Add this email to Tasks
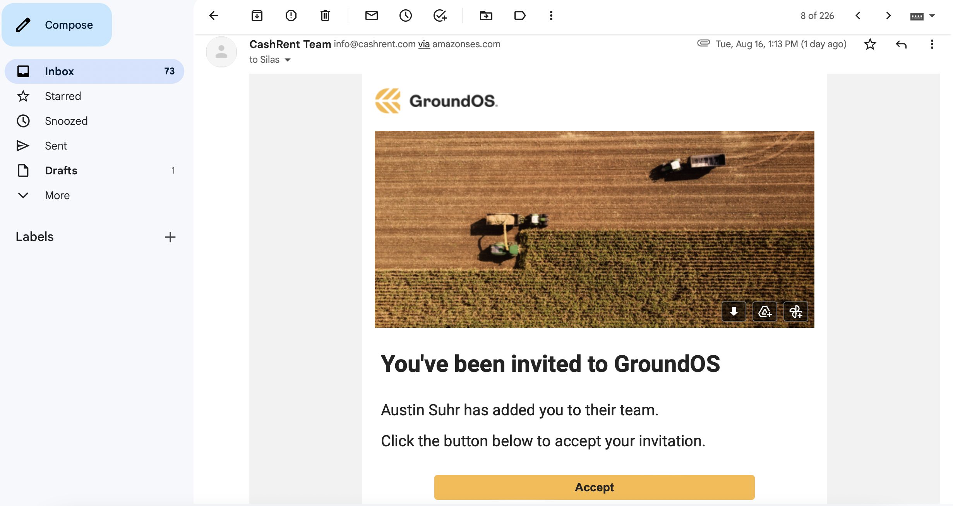This screenshot has width=953, height=506. pyautogui.click(x=440, y=15)
